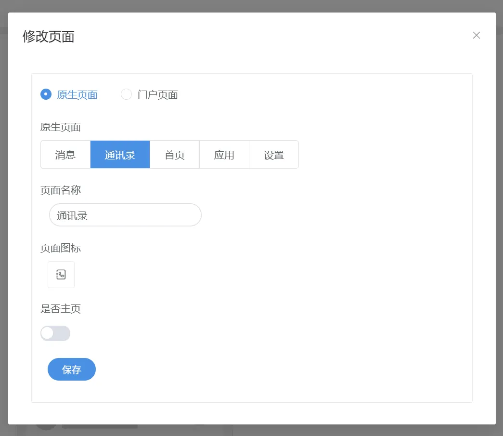Click the 原生页面 heading above the tabs
The width and height of the screenshot is (503, 436).
(61, 127)
